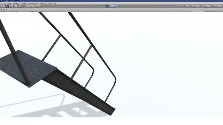Open the Game panel options menu
The height and width of the screenshot is (125, 223).
point(222,9)
